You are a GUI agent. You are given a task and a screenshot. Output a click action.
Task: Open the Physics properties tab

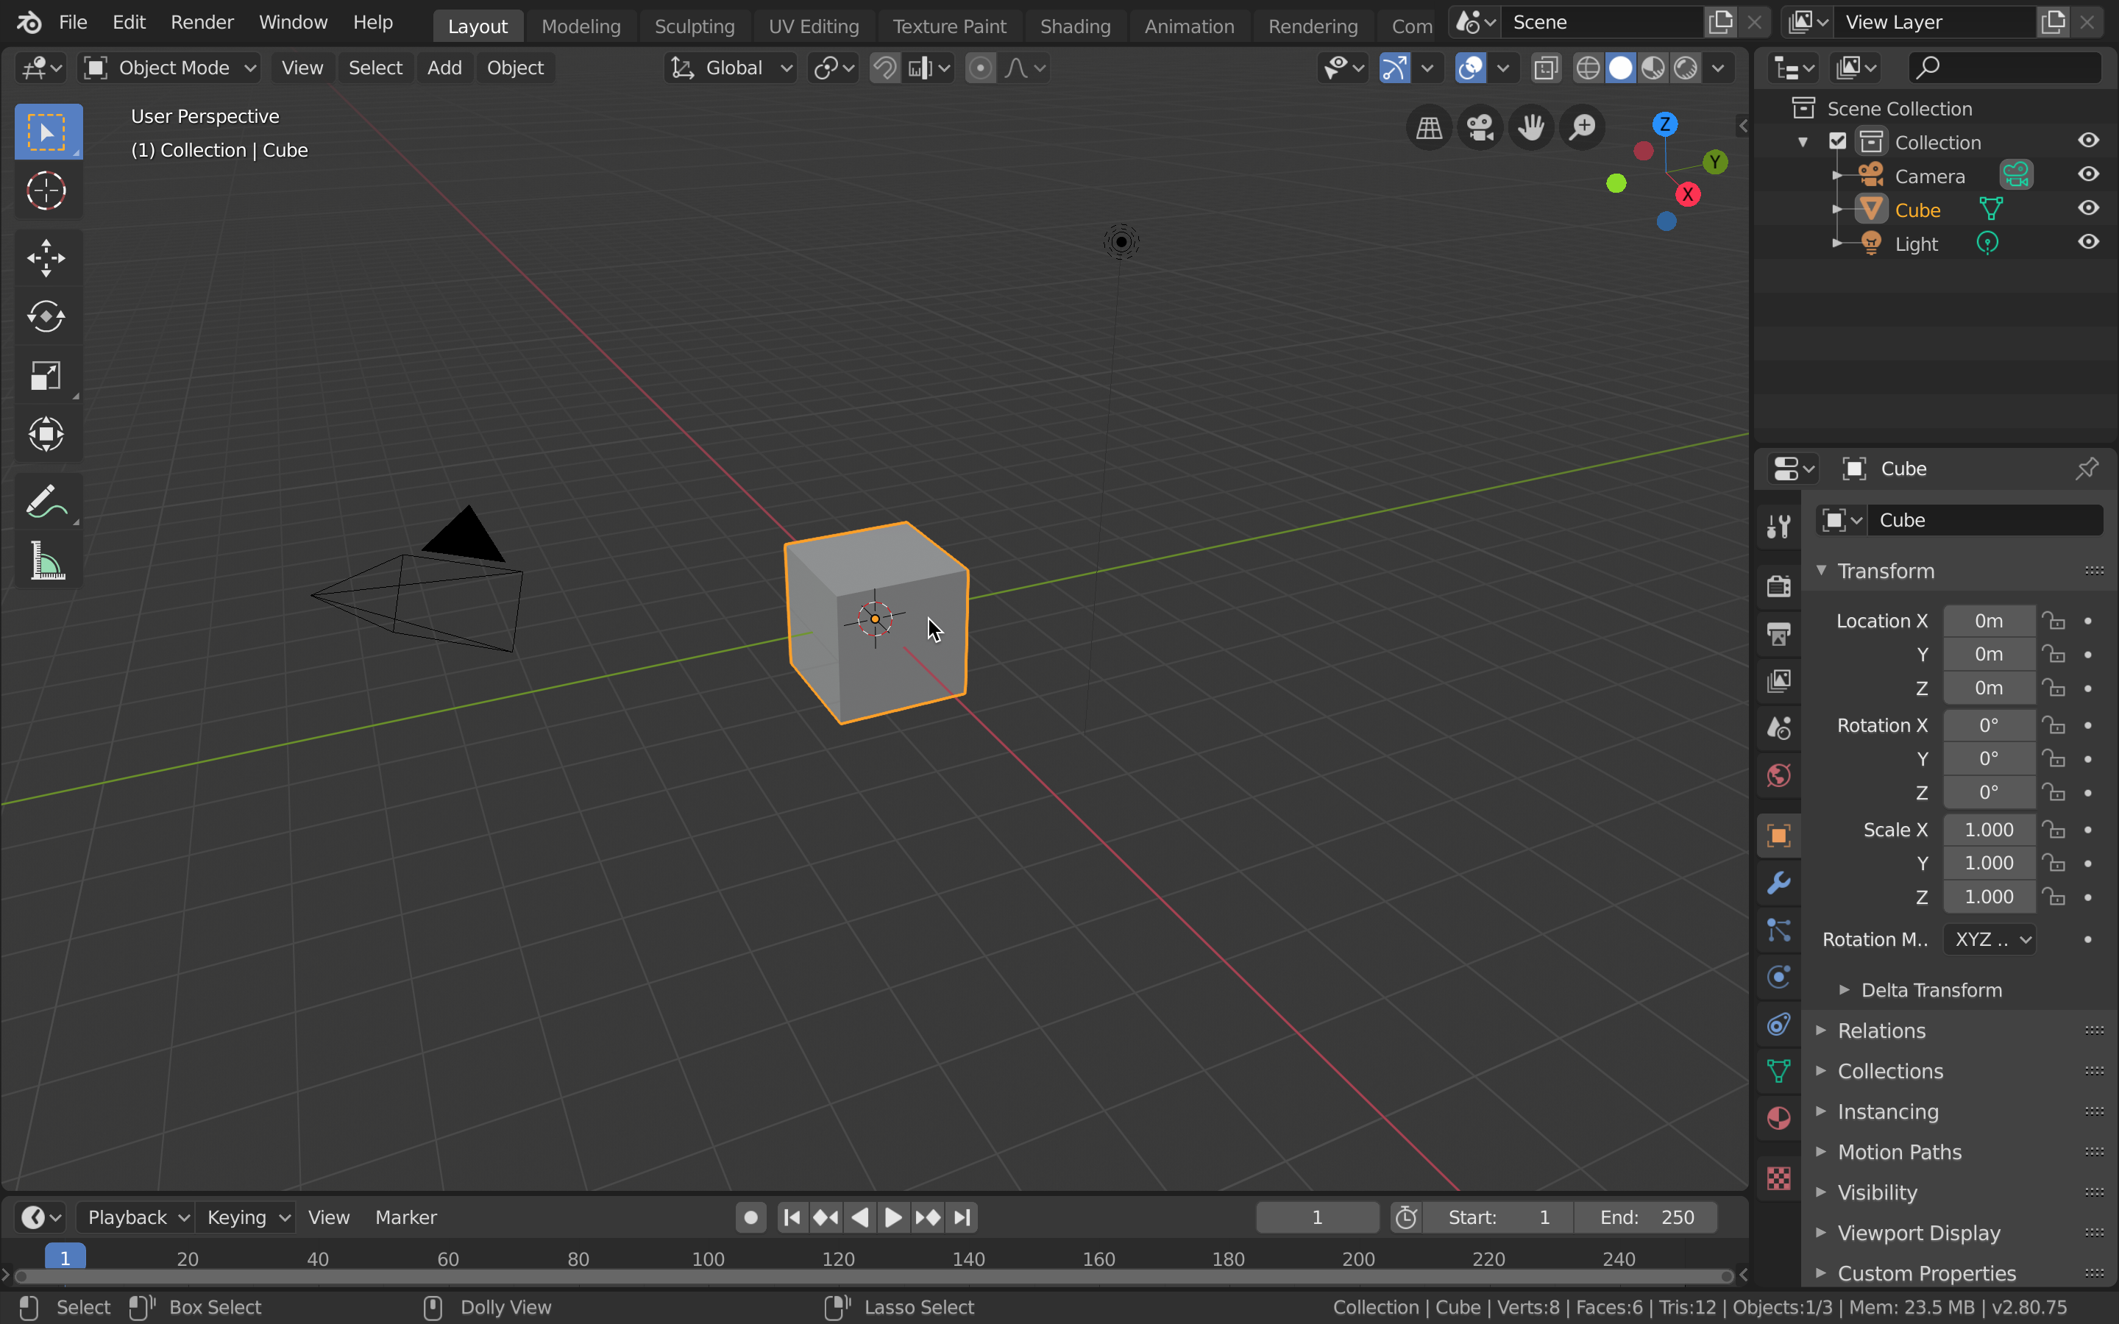point(1778,978)
